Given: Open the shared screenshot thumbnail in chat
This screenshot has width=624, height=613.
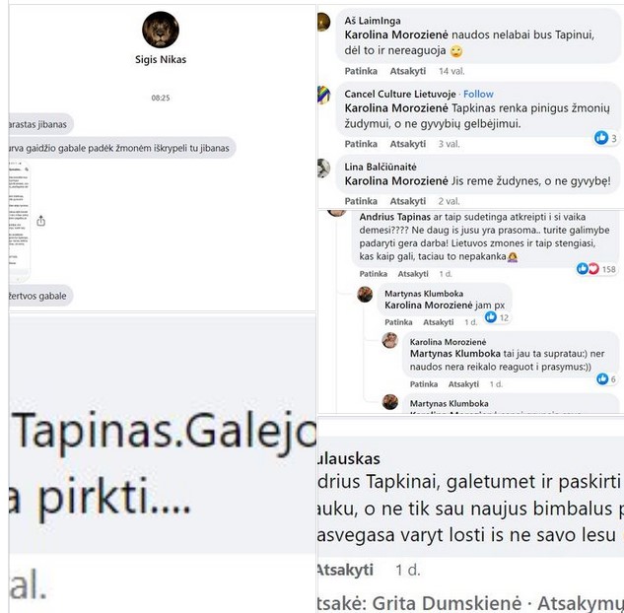Looking at the screenshot, I should pyautogui.click(x=19, y=221).
